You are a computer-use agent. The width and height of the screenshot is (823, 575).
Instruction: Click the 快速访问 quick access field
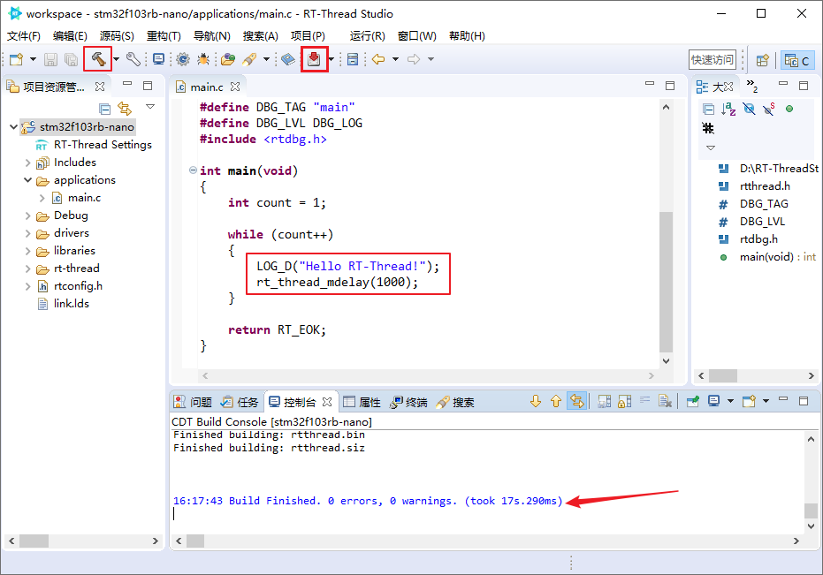(x=713, y=60)
